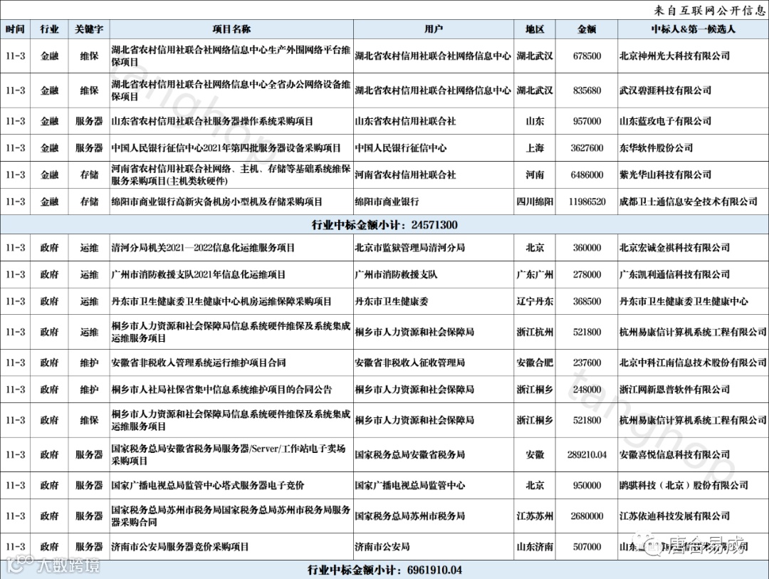Click the amount 237600

(587, 362)
